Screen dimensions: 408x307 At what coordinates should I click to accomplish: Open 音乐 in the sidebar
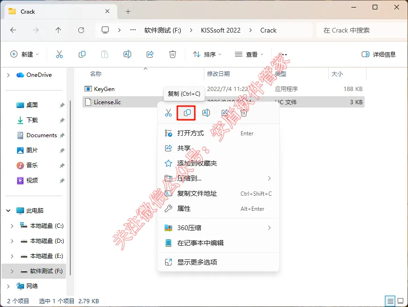point(32,165)
